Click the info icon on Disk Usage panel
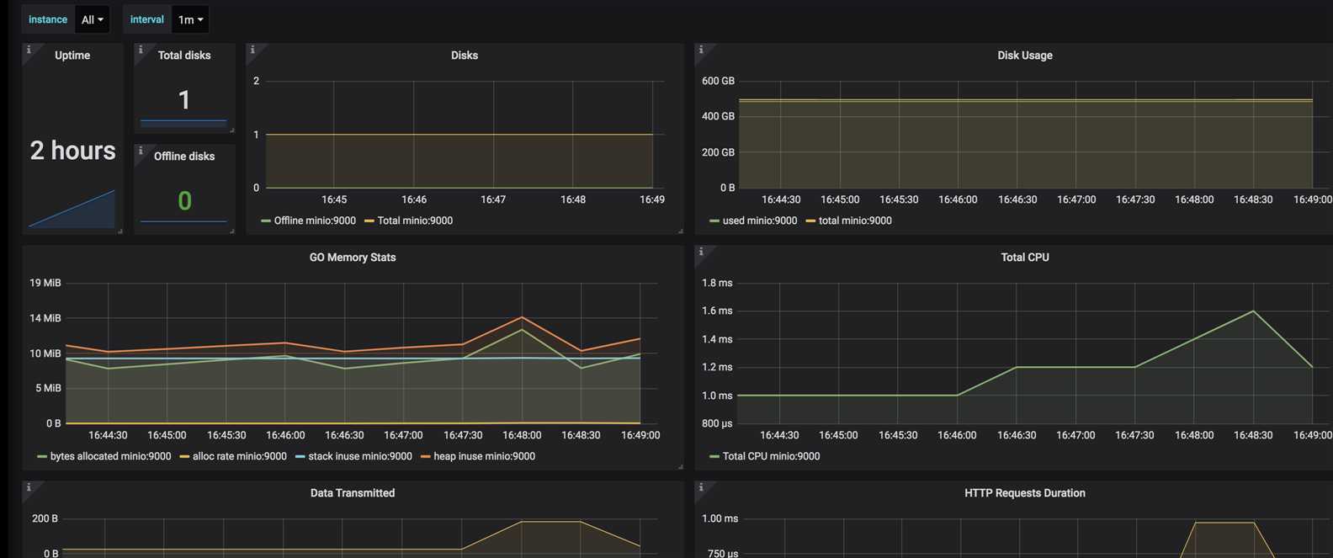 pyautogui.click(x=701, y=50)
